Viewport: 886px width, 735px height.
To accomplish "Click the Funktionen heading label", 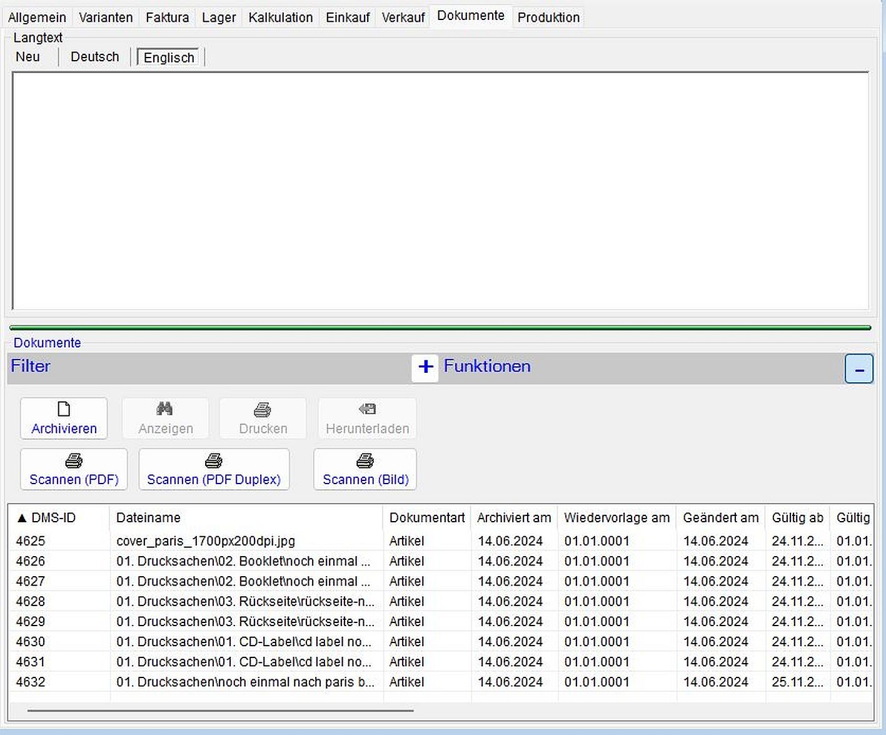I will 487,366.
